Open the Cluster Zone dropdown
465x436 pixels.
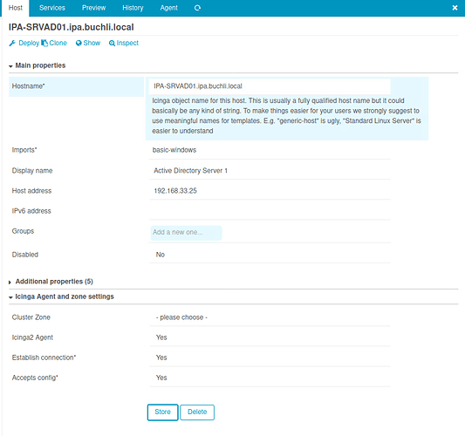click(270, 317)
